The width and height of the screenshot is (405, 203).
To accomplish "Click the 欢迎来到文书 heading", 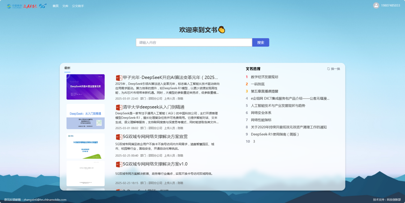I will (x=202, y=30).
